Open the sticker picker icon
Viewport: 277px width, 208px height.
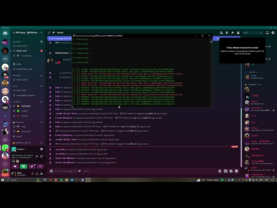(231, 171)
